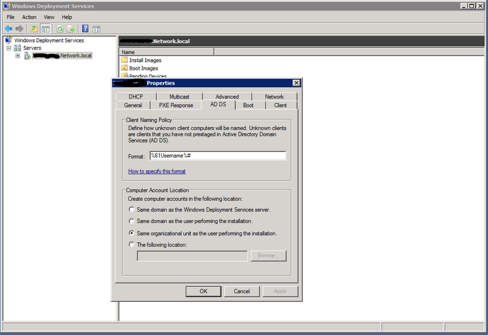This screenshot has width=488, height=335.
Task: Maximize the Windows Deployment Services window
Action: point(472,6)
